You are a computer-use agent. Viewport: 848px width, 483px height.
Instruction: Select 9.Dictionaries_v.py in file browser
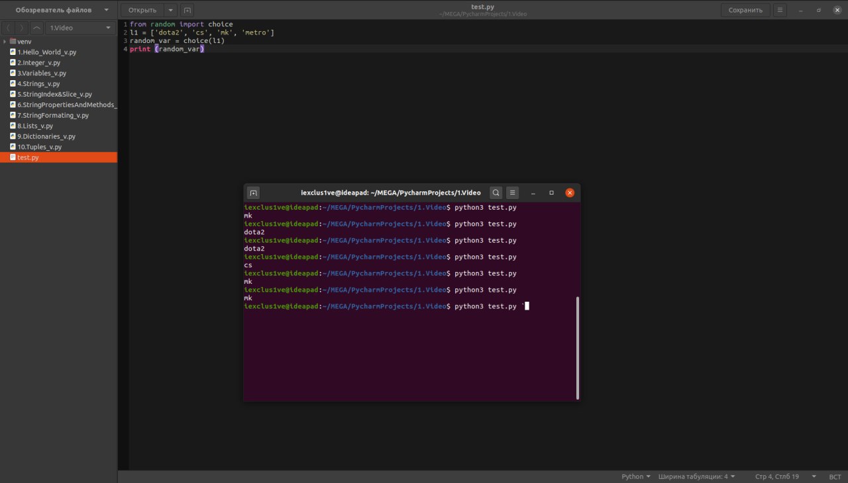[x=46, y=136]
